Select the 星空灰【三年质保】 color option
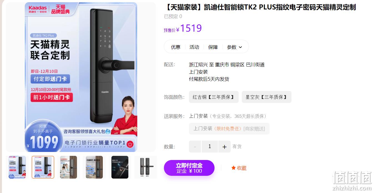 tap(266, 97)
